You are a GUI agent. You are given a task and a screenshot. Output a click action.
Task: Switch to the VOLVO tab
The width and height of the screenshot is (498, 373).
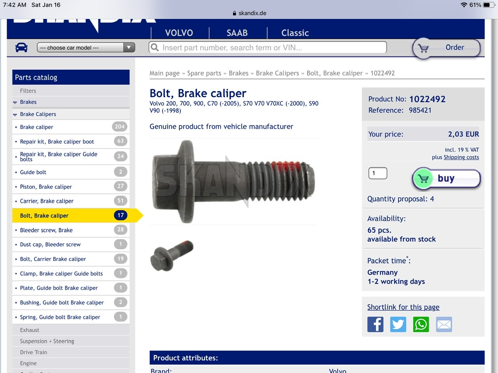click(179, 33)
